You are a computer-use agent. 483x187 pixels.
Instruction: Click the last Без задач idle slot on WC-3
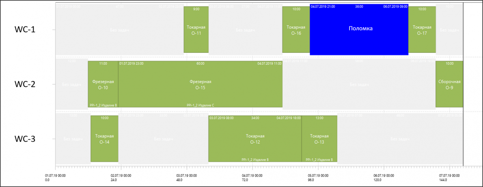[x=400, y=139]
